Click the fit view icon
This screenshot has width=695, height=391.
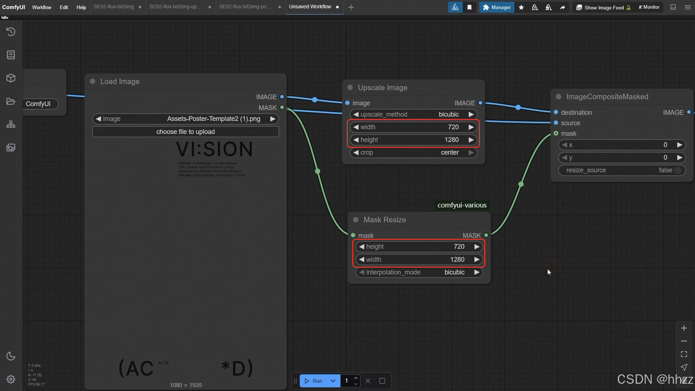click(684, 354)
